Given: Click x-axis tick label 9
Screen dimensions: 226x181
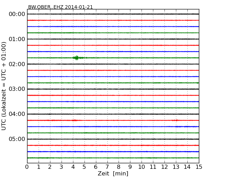Looking at the screenshot, I should 130,167.
